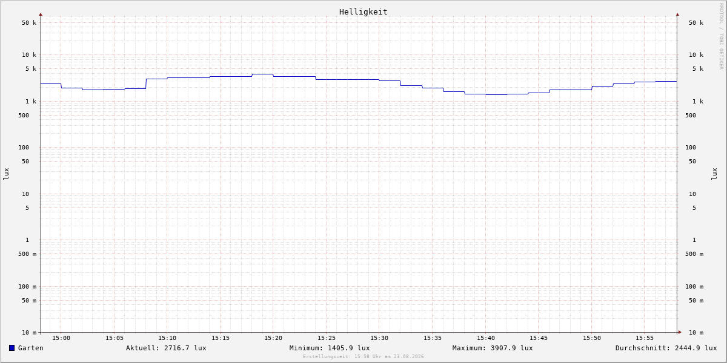Click the left lux axis title
727x363 pixels.
pyautogui.click(x=6, y=174)
